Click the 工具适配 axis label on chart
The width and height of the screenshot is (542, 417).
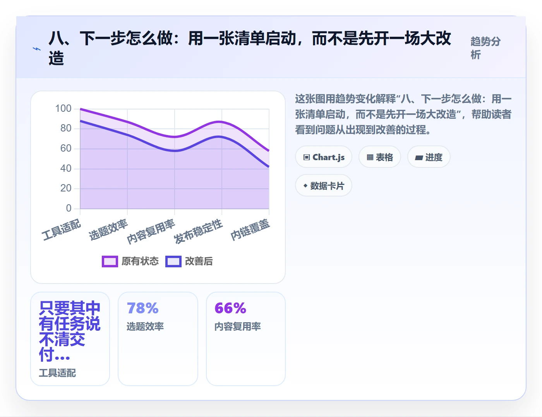click(62, 230)
